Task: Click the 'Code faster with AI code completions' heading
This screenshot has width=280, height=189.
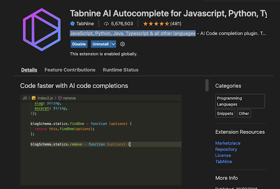Action: (74, 86)
